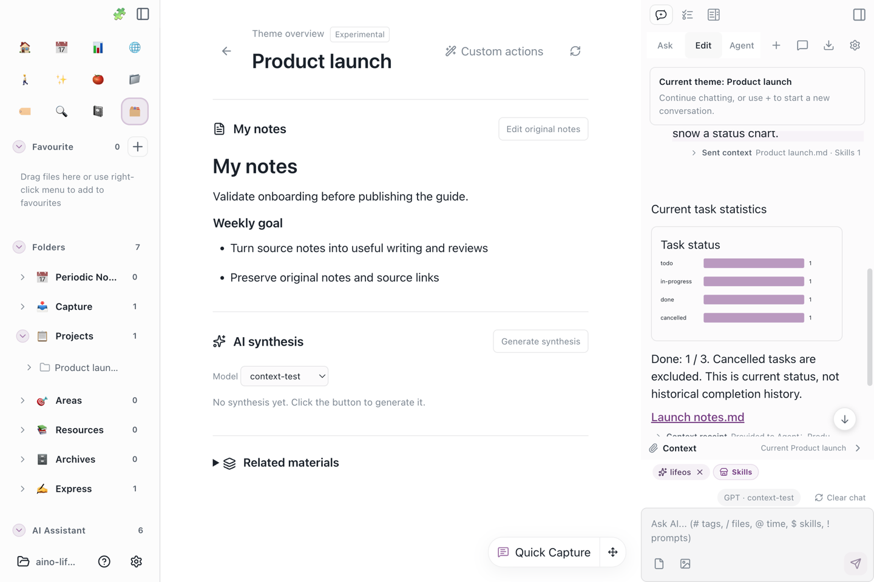The image size is (874, 582).
Task: Open the document outline panel icon
Action: [714, 15]
